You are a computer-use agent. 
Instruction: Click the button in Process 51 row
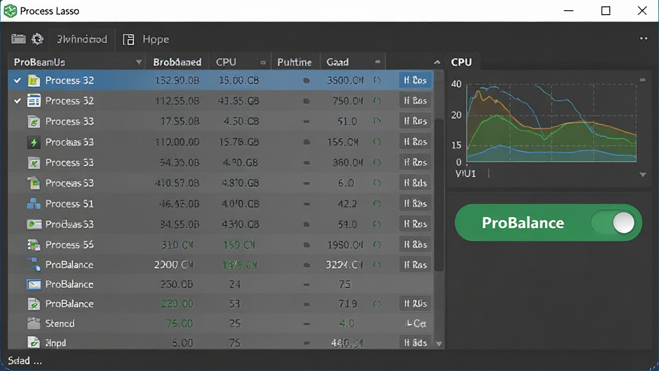pyautogui.click(x=415, y=204)
